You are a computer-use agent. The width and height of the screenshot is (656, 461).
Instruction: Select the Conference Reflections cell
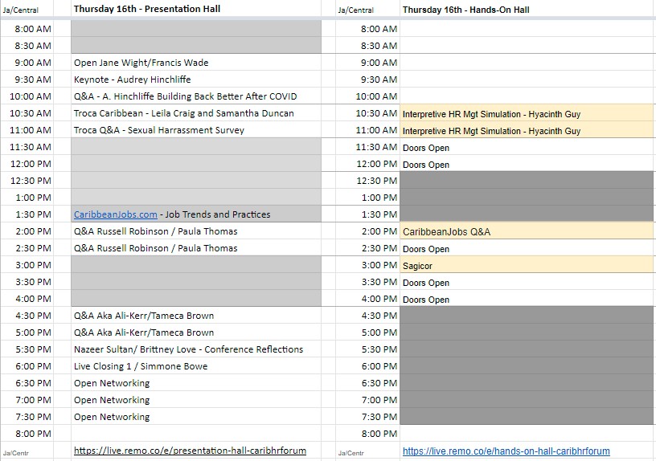pyautogui.click(x=196, y=349)
